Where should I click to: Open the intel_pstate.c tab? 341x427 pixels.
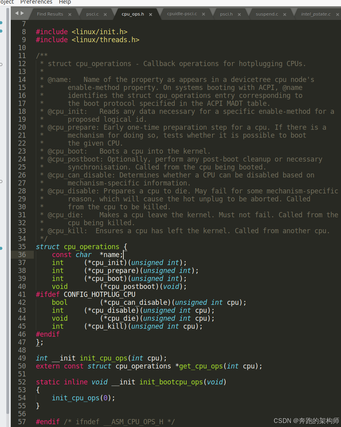pos(316,14)
